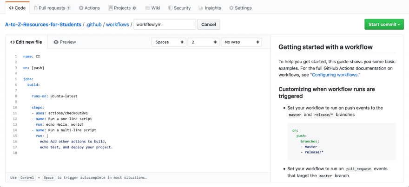Viewport: 409px width, 187px height.
Task: Click the Settings gear icon
Action: coord(231,8)
